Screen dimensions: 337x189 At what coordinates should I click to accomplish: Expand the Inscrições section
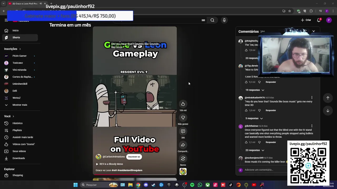click(x=13, y=49)
